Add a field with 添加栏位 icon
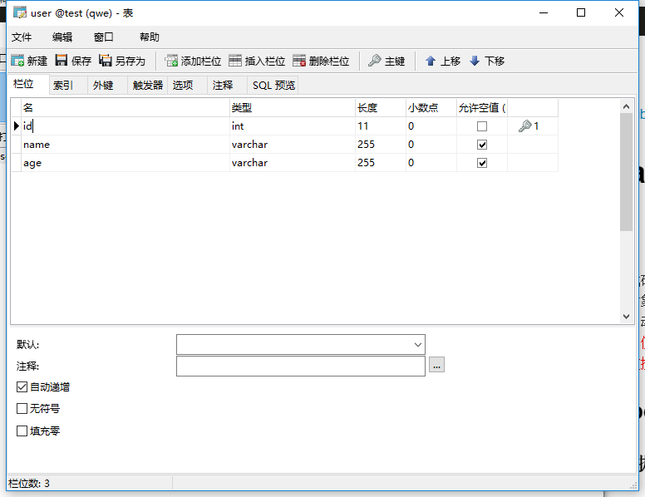Screen dimensions: 645x497 click(172, 61)
